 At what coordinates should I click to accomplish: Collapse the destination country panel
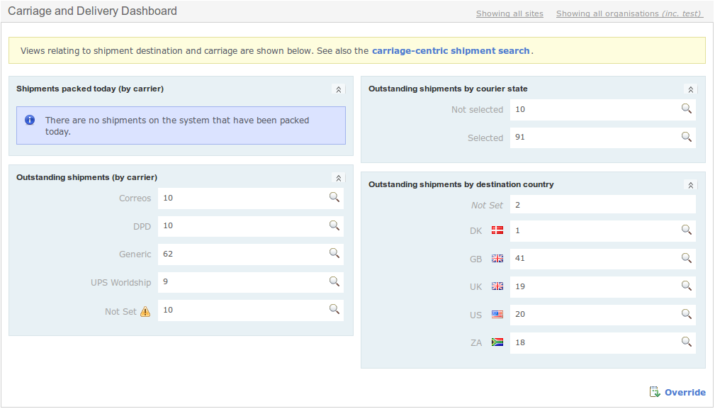pyautogui.click(x=690, y=184)
